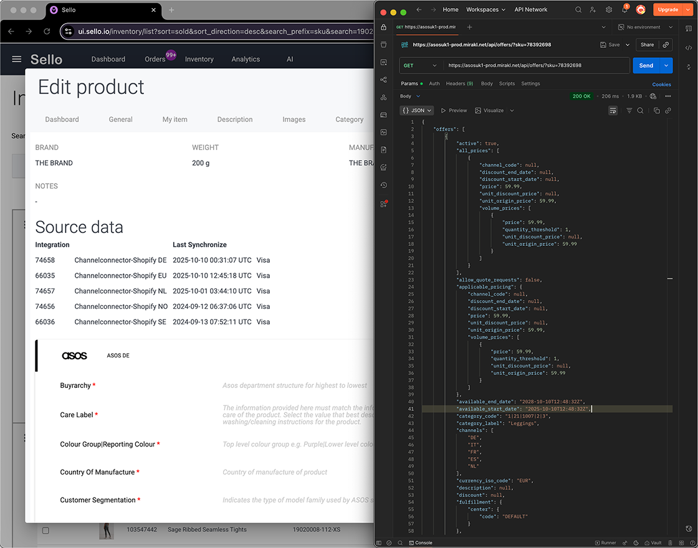Open the History panel in the sidebar

point(384,185)
